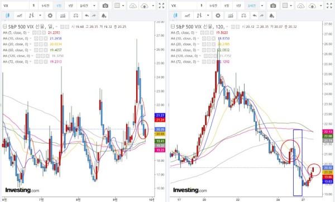
Task: Open the compare scales icon in the left chart
Action: click(x=75, y=16)
